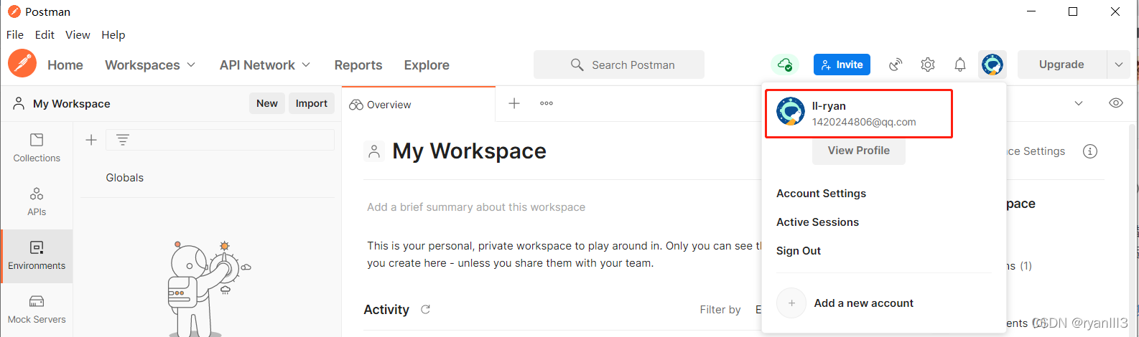Open the Explore page
The height and width of the screenshot is (337, 1139).
click(427, 65)
